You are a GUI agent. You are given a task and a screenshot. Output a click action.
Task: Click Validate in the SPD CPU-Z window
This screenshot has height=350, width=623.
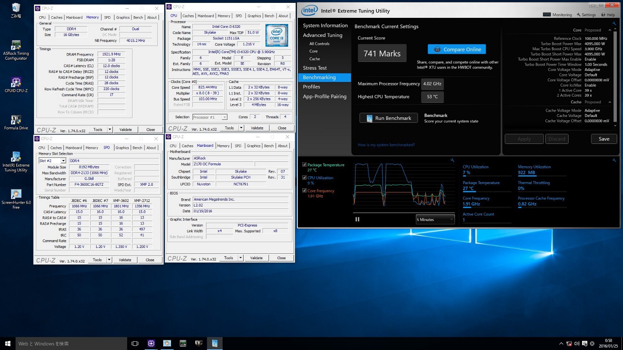pos(125,260)
